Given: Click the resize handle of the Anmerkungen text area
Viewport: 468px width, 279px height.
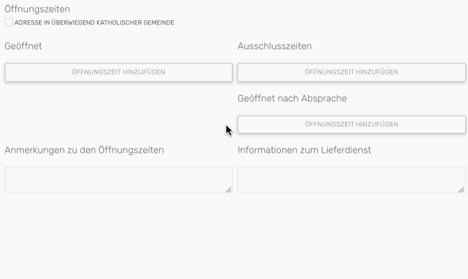Looking at the screenshot, I should 228,189.
